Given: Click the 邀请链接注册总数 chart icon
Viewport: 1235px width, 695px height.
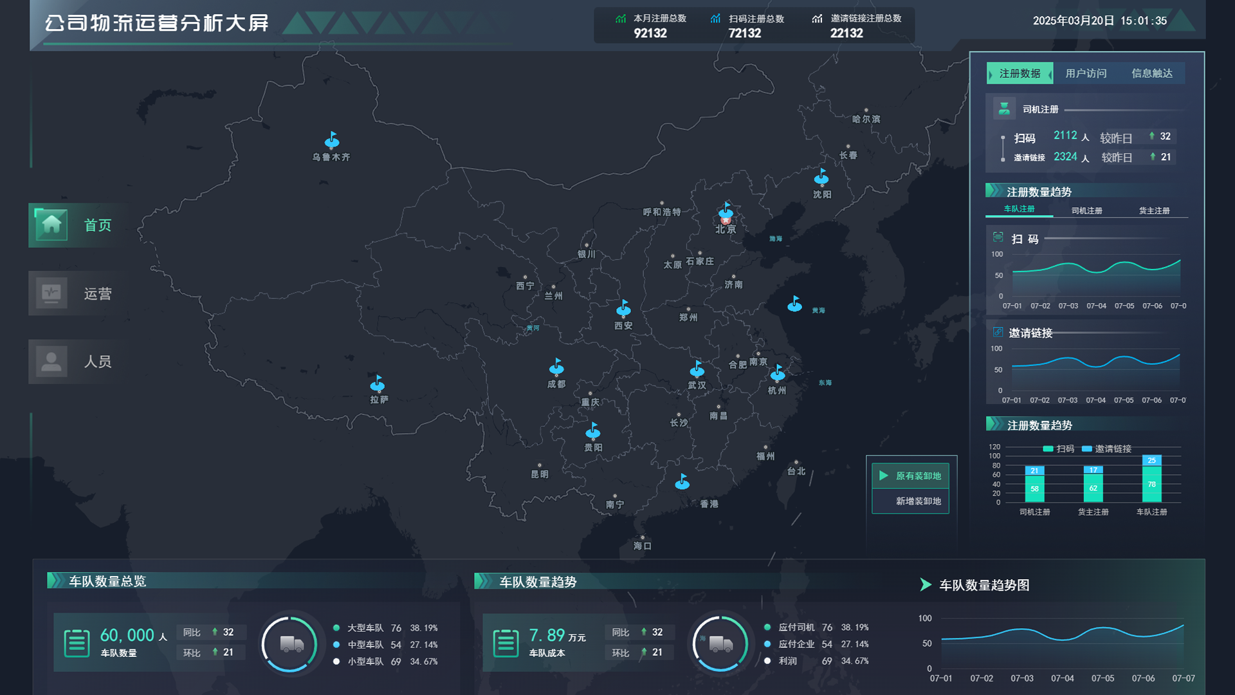Looking at the screenshot, I should (x=817, y=19).
